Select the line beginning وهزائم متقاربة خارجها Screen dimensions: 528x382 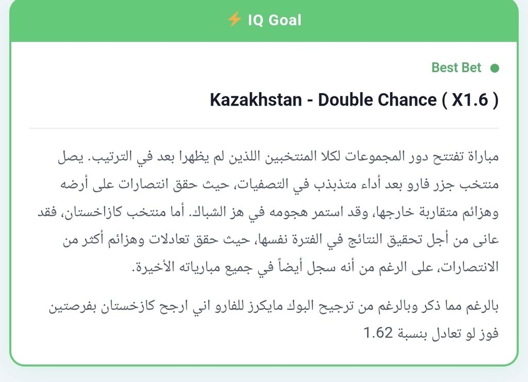pyautogui.click(x=268, y=212)
